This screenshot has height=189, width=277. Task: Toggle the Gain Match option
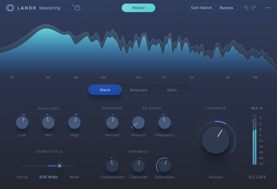[201, 8]
